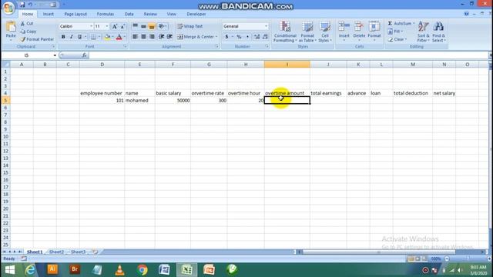Image resolution: width=493 pixels, height=277 pixels.
Task: Click the Increase Indent icon
Action: click(169, 37)
